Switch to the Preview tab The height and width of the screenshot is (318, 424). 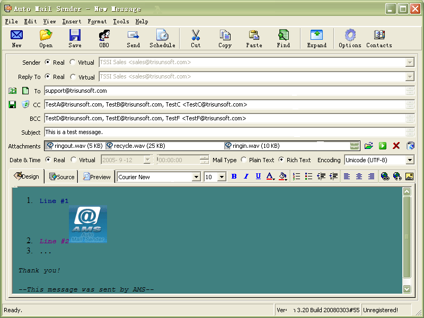coord(97,176)
